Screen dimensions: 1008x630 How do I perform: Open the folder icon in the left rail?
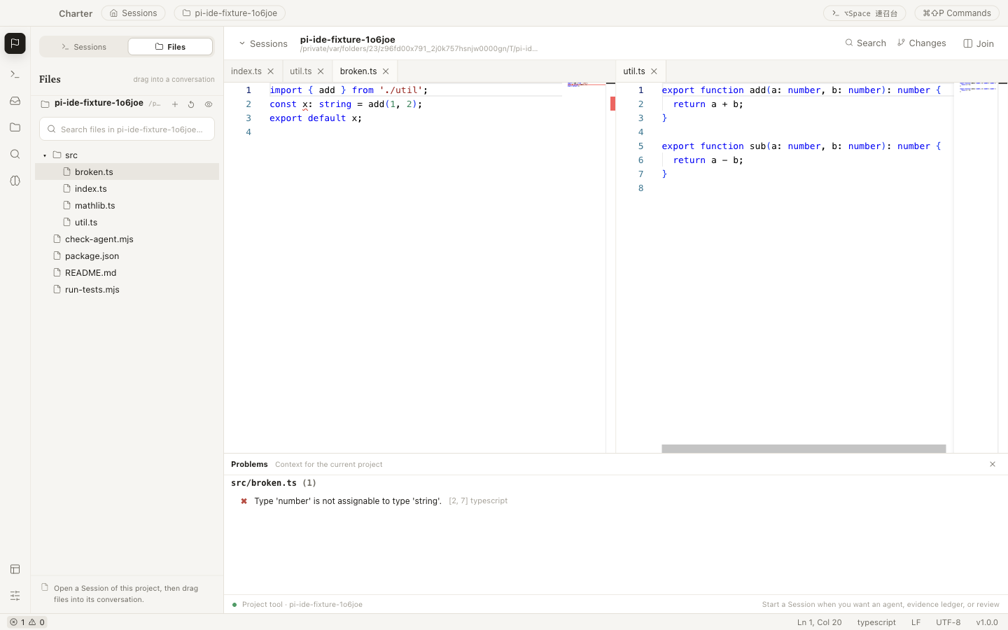coord(15,127)
